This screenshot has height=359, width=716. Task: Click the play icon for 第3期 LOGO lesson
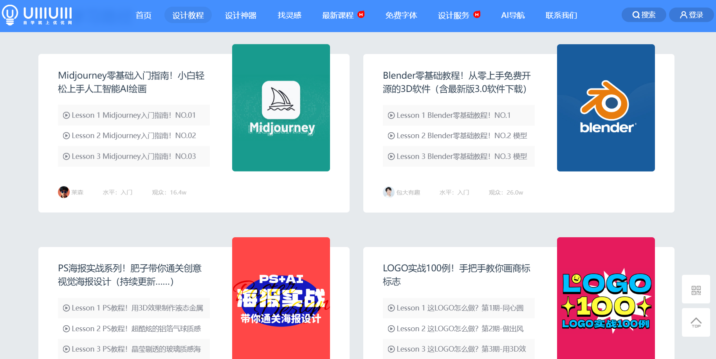coord(391,349)
